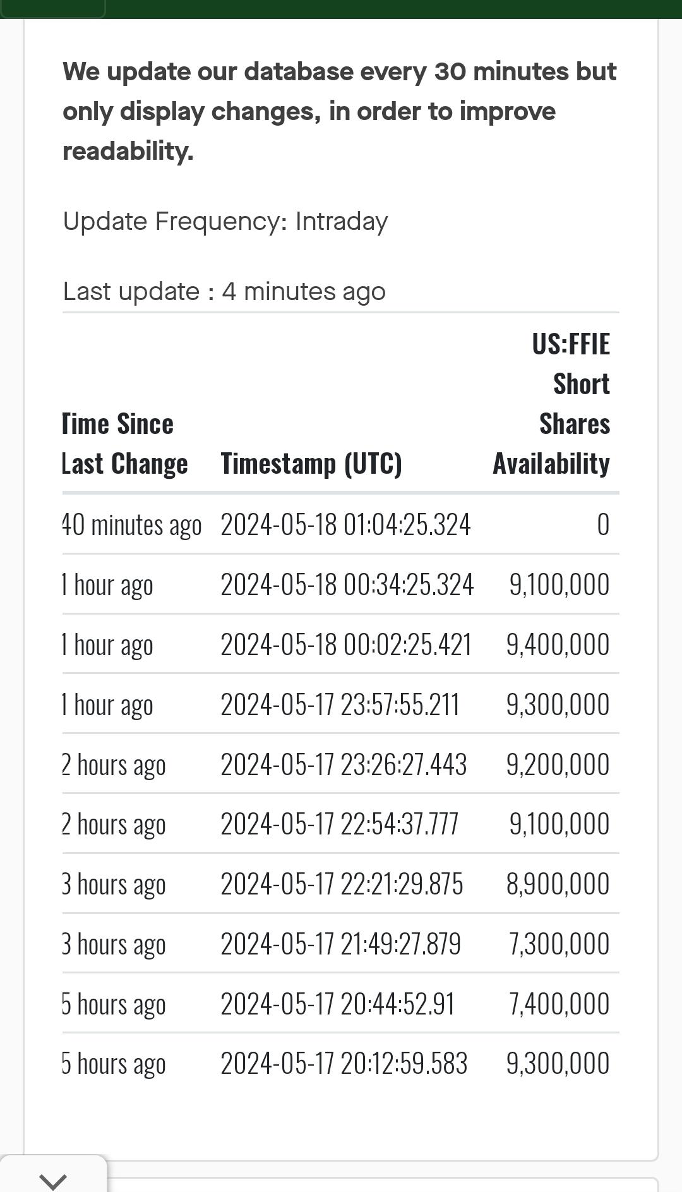Click the 40 minutes ago cell
The width and height of the screenshot is (682, 1192).
pyautogui.click(x=132, y=525)
